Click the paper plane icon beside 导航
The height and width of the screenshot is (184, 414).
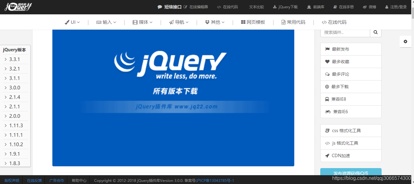click(171, 22)
